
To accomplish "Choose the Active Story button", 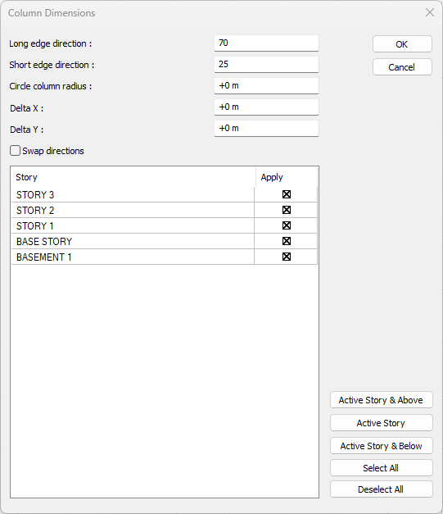I will click(381, 423).
